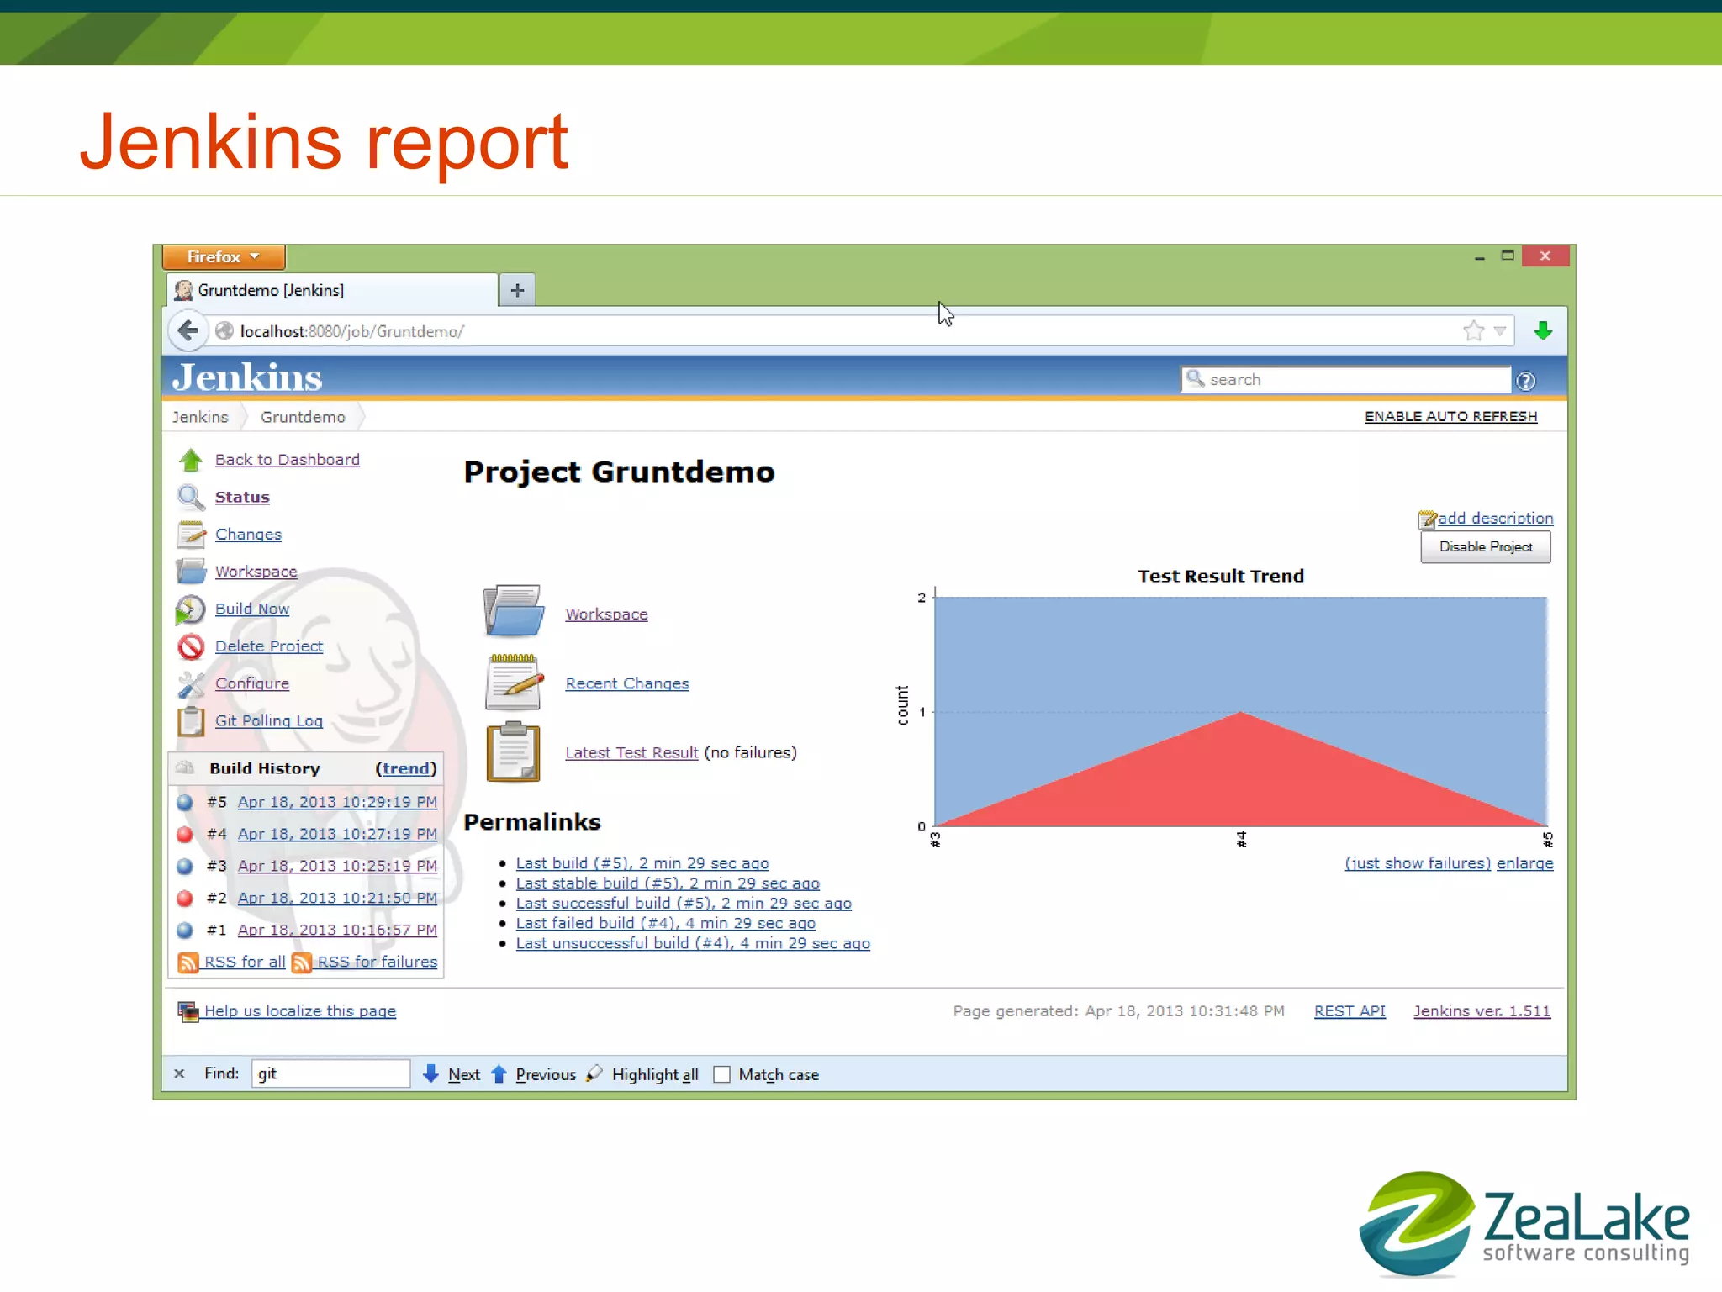Click the just show failures link
1722x1292 pixels.
(x=1418, y=863)
